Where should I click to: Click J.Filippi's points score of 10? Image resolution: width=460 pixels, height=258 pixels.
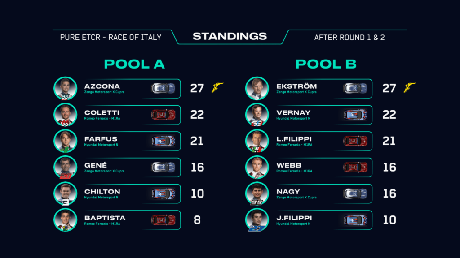coord(389,220)
